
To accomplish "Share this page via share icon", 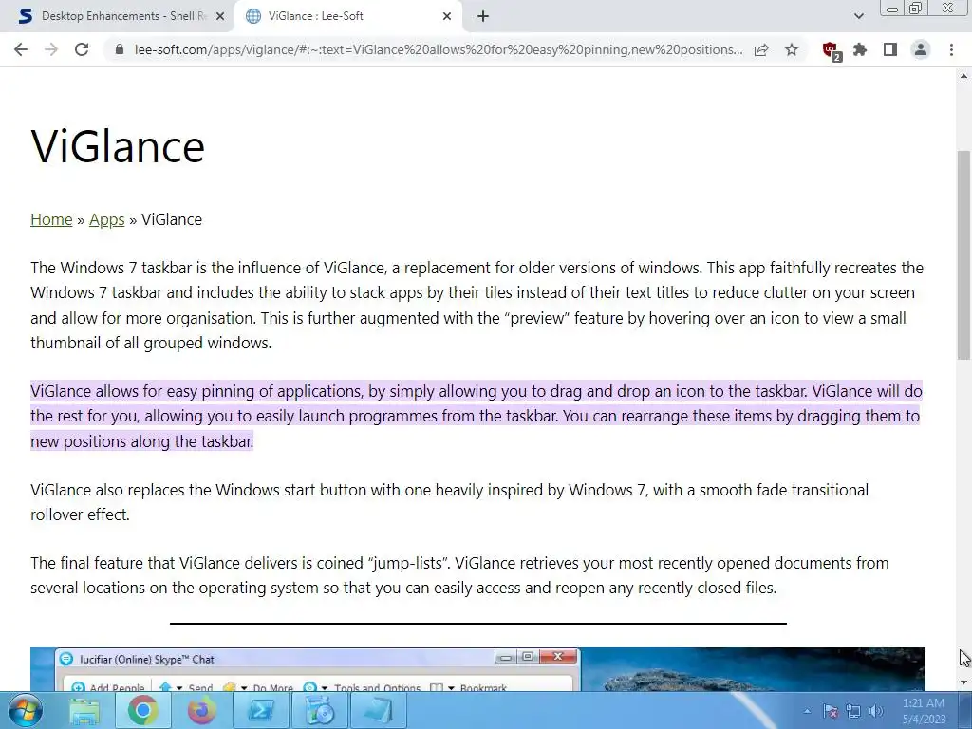I will tap(761, 49).
